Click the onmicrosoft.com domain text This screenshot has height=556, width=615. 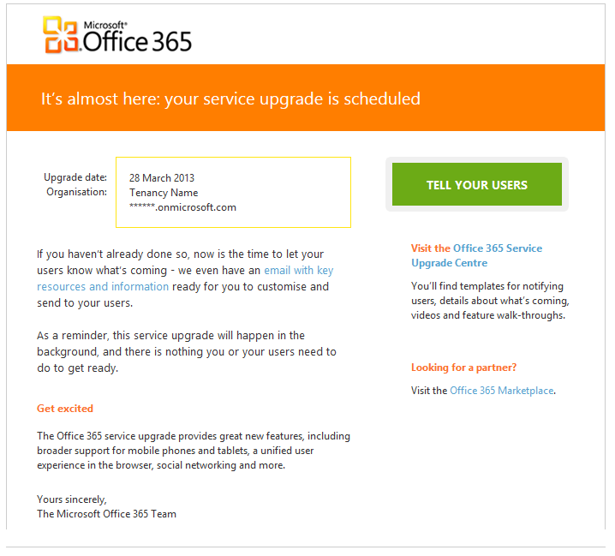[182, 207]
